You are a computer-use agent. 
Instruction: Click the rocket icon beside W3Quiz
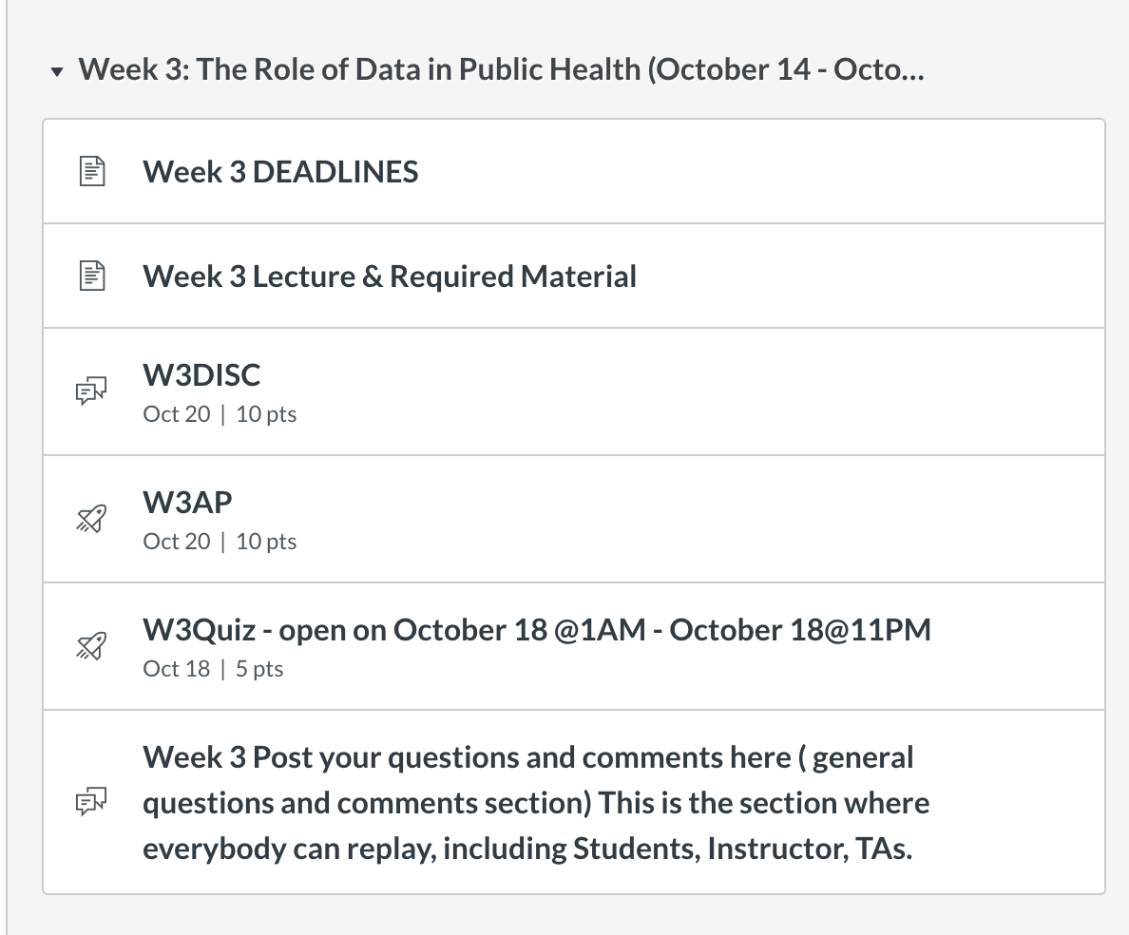91,645
